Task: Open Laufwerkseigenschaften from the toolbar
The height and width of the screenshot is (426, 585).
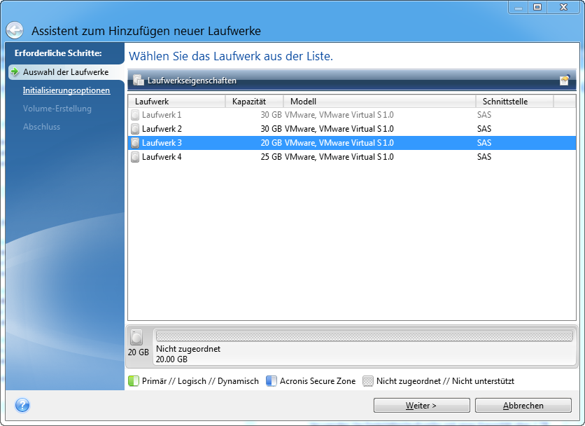Action: [x=185, y=81]
